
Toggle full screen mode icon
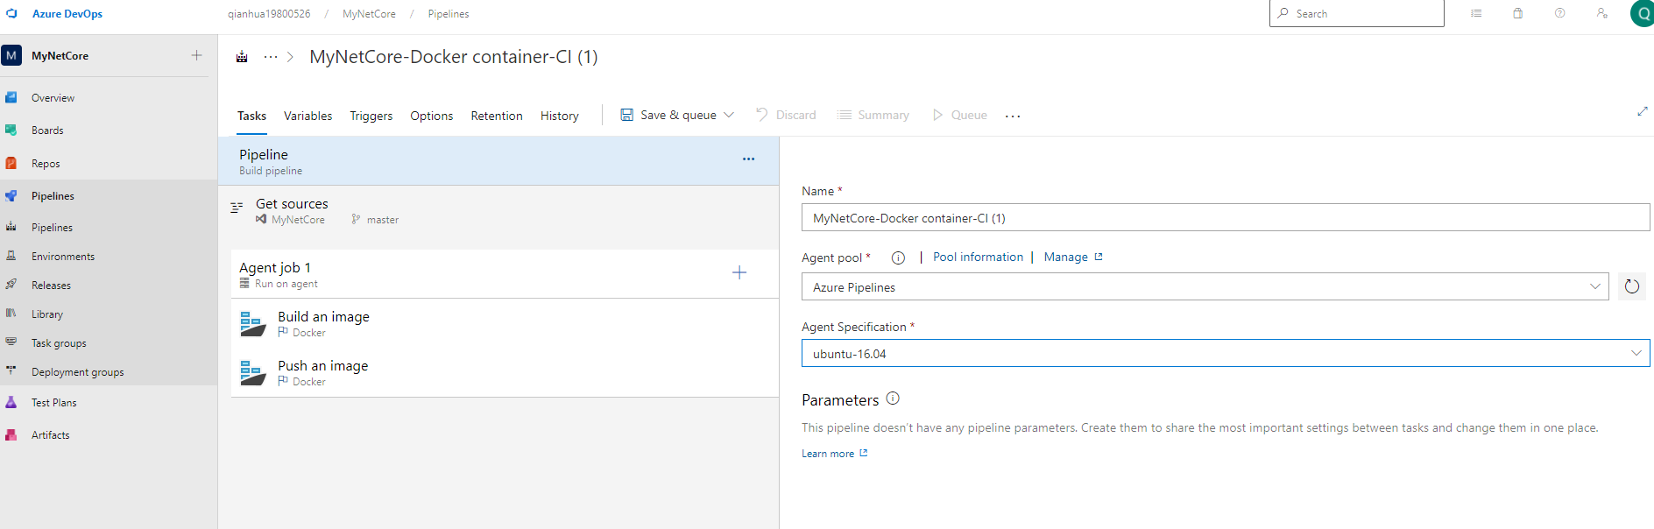point(1642,111)
